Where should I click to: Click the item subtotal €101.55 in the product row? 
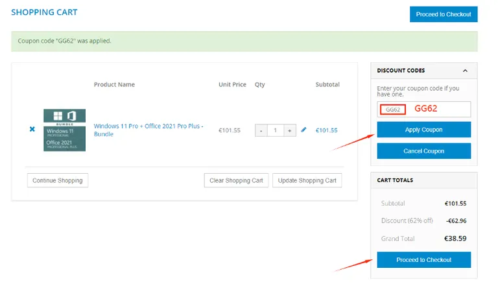coord(326,130)
